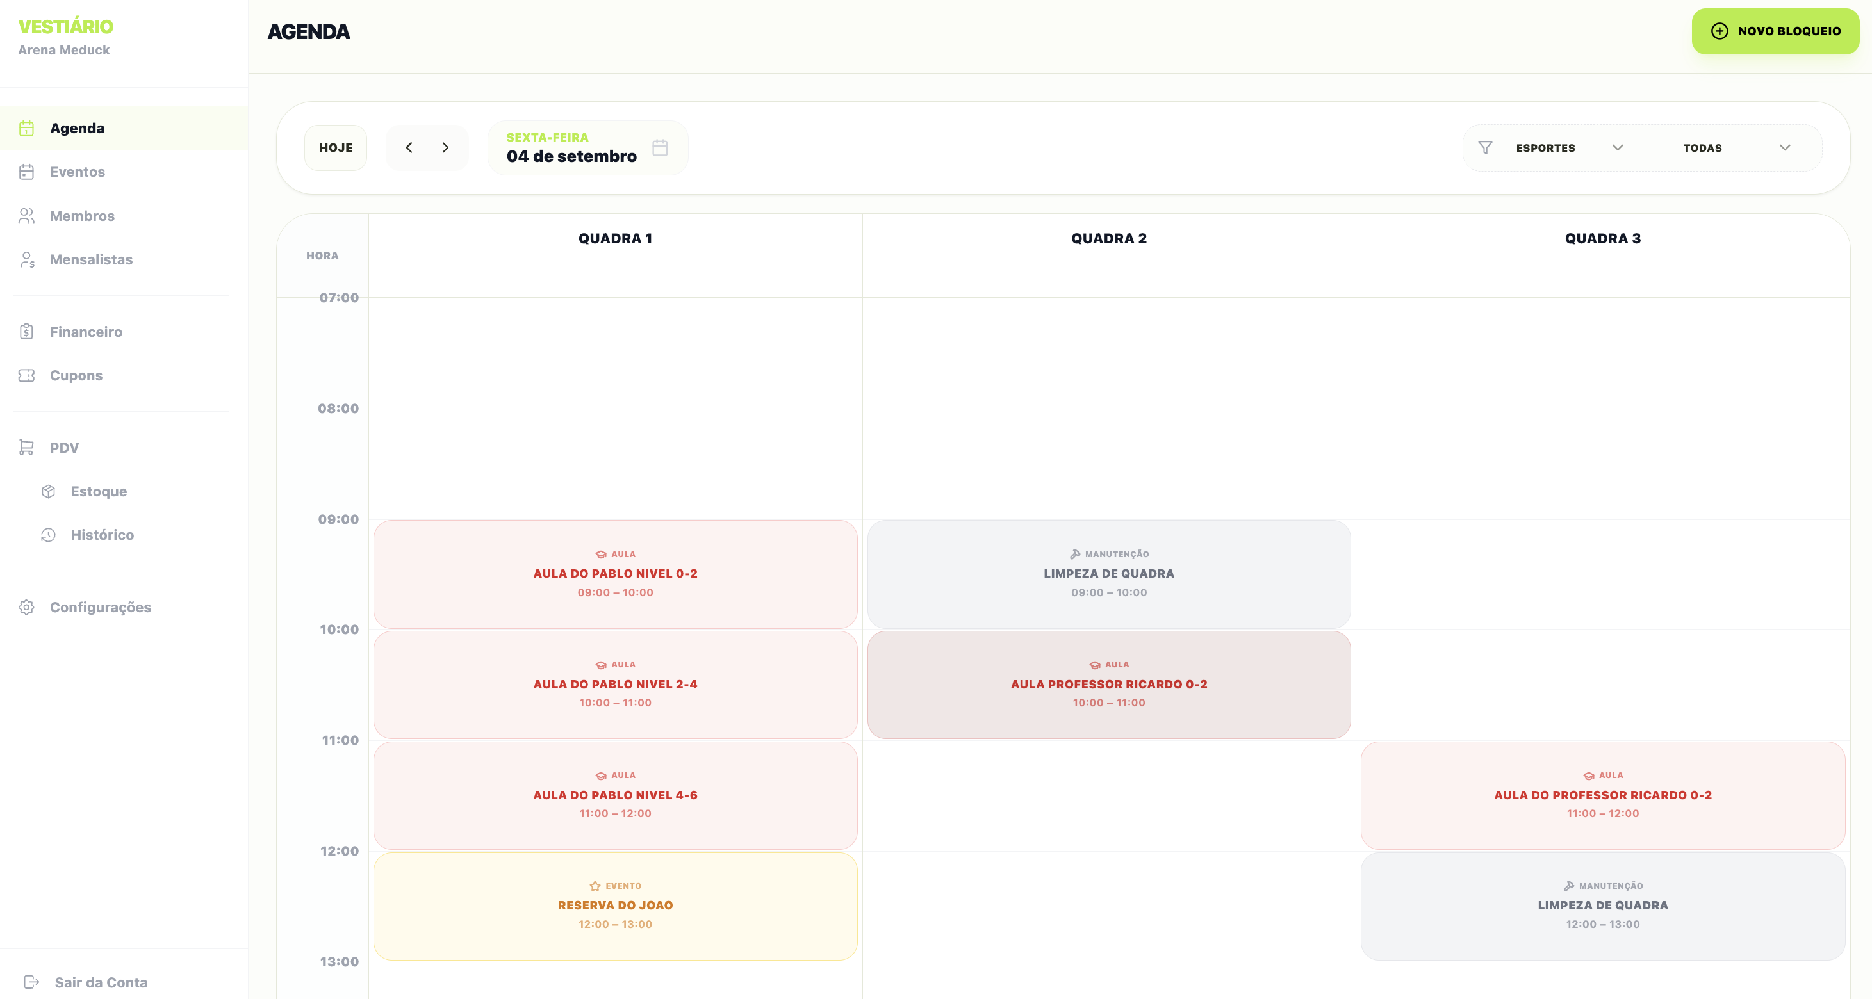Click the Hoje button
Image resolution: width=1872 pixels, height=999 pixels.
(336, 147)
